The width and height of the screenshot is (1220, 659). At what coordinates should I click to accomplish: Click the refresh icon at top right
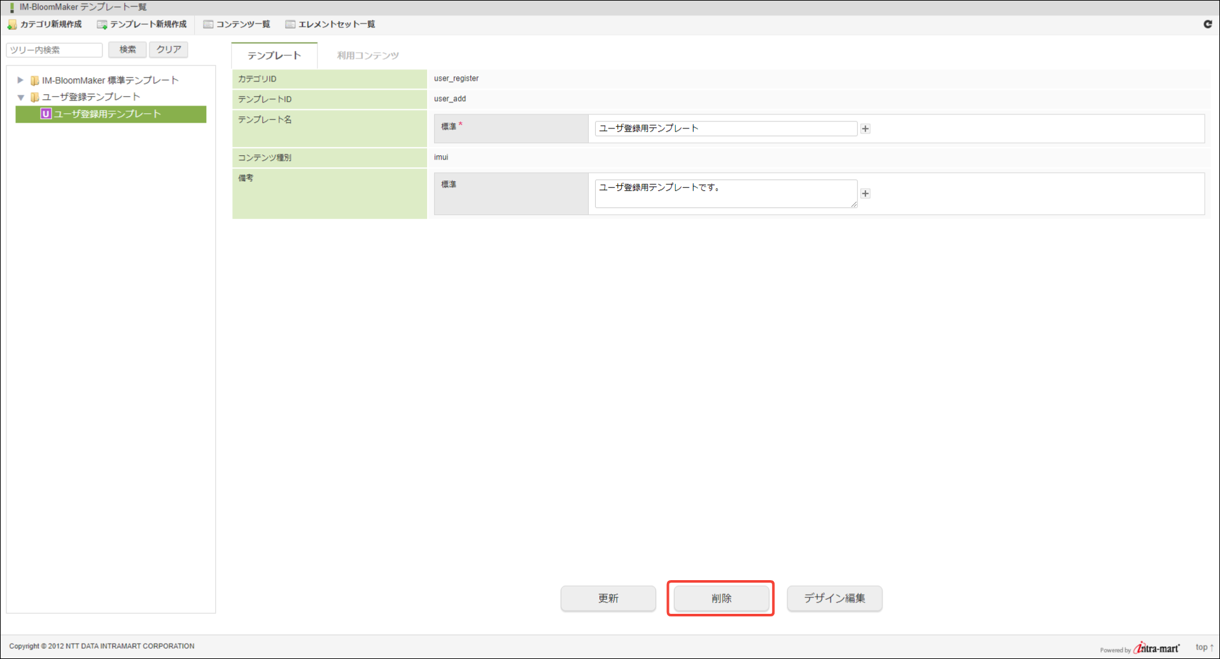click(1207, 24)
